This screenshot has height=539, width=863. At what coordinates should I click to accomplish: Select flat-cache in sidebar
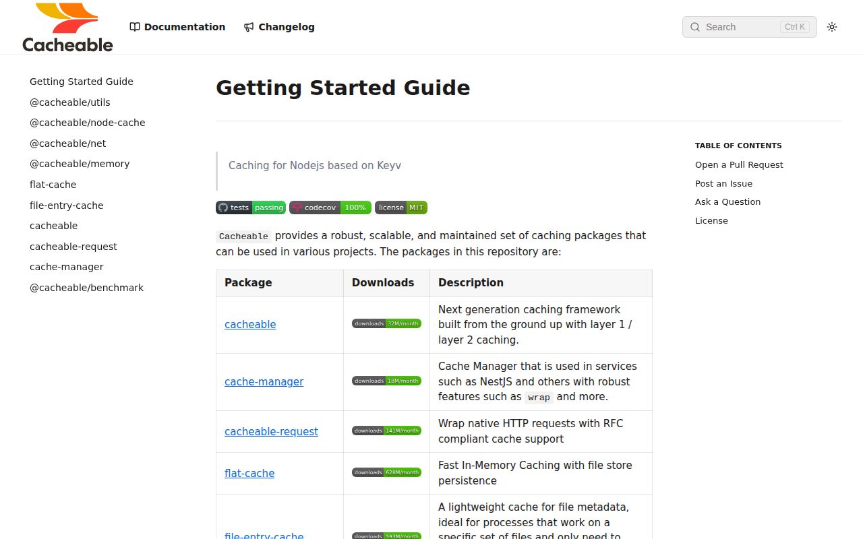[53, 185]
